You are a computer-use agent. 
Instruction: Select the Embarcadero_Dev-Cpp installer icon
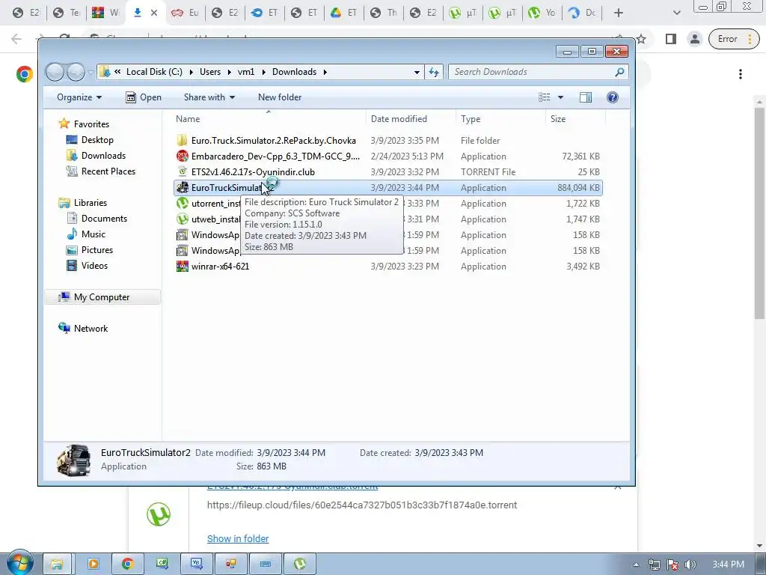point(183,156)
